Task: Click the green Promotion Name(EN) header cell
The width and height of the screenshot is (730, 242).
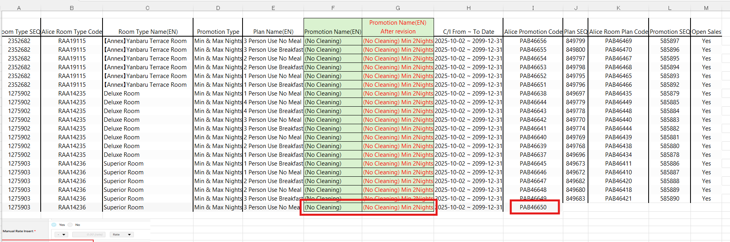Action: click(x=333, y=27)
